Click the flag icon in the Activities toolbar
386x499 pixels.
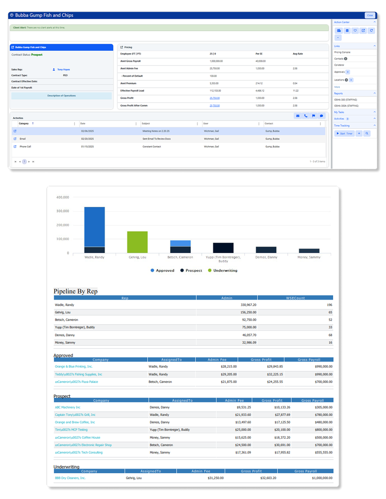[313, 116]
